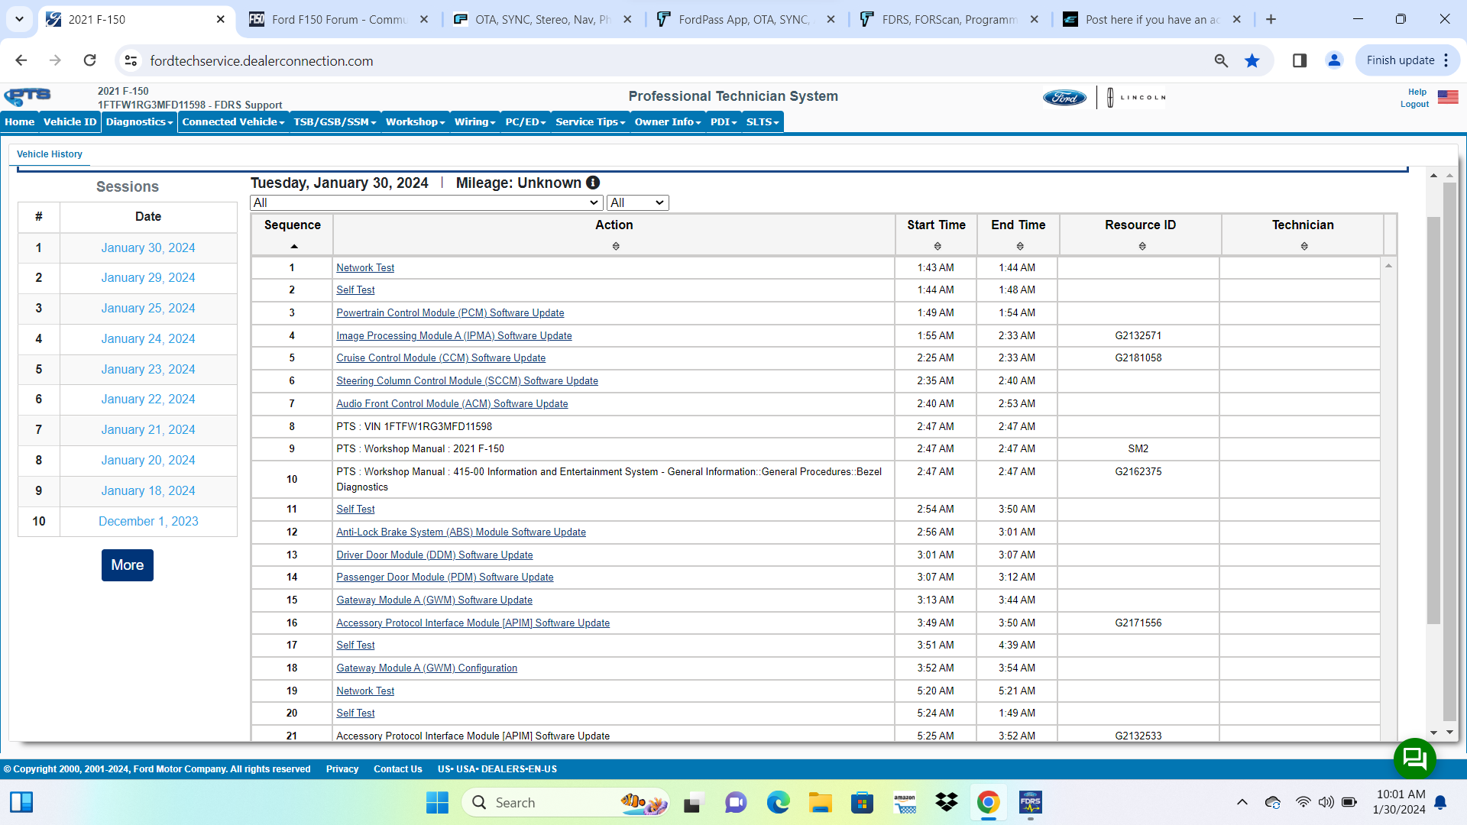1467x825 pixels.
Task: Click the browser reload icon
Action: (89, 60)
